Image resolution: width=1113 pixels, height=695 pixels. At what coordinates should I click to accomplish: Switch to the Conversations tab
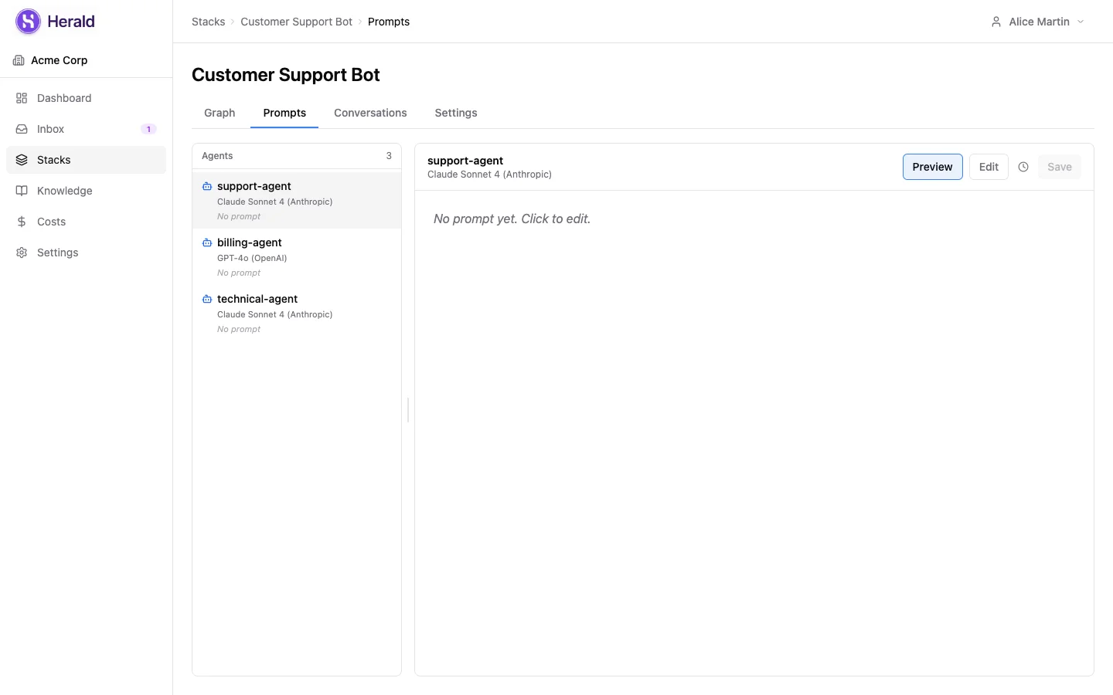pyautogui.click(x=370, y=113)
